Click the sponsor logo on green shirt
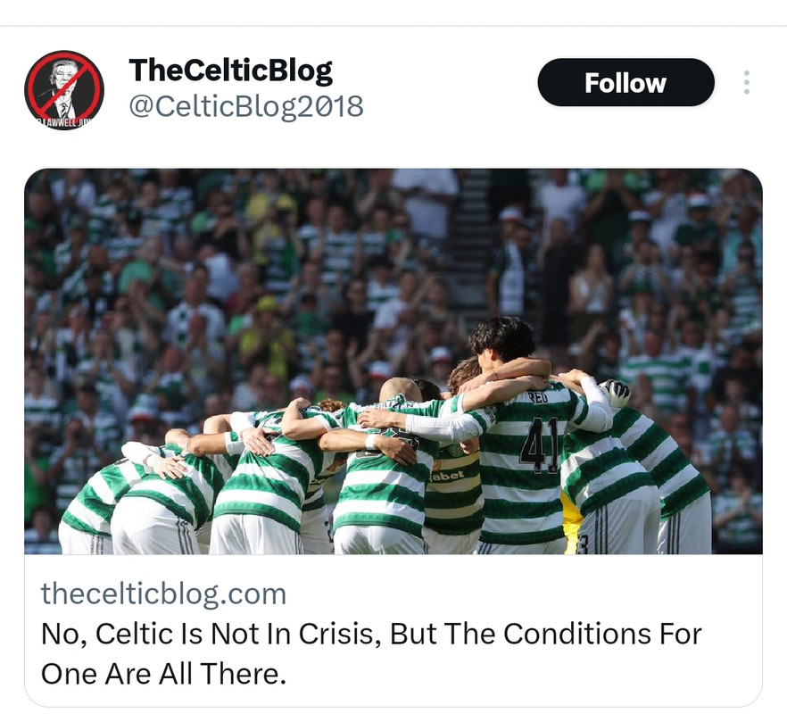The width and height of the screenshot is (787, 714). 447,475
